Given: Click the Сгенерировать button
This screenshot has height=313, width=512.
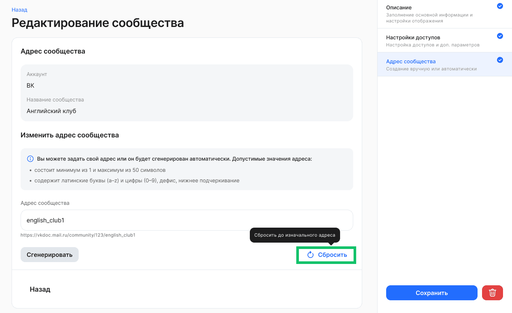Looking at the screenshot, I should pos(49,254).
